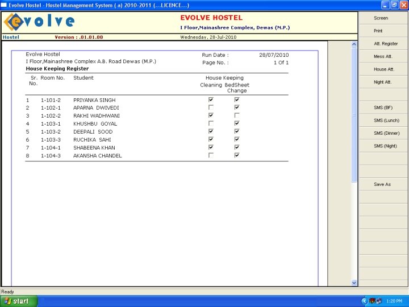Click the Room No. column header
409x307 pixels.
coord(52,78)
